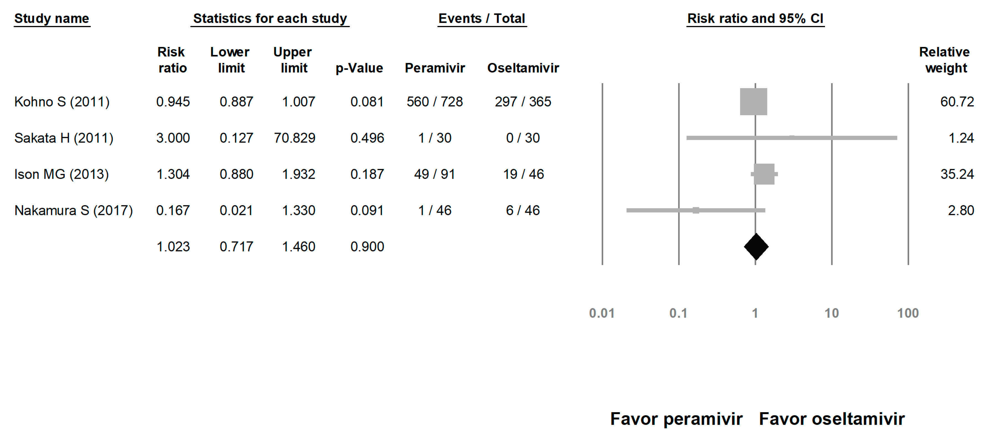
Task: Click the 'p-Value' column header
Action: pyautogui.click(x=359, y=68)
